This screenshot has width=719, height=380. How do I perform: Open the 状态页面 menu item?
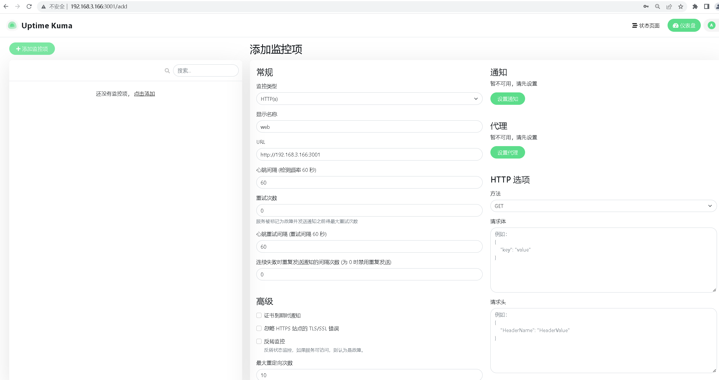(646, 25)
